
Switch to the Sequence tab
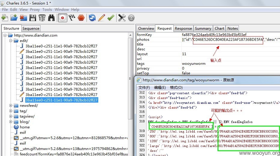point(31,28)
